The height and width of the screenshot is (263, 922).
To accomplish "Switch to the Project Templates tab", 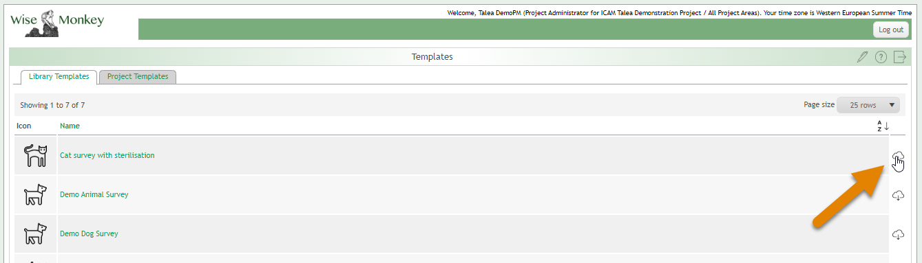I will coord(138,77).
